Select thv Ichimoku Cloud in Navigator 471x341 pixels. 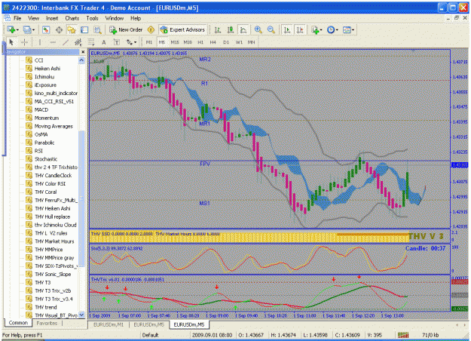(x=55, y=225)
